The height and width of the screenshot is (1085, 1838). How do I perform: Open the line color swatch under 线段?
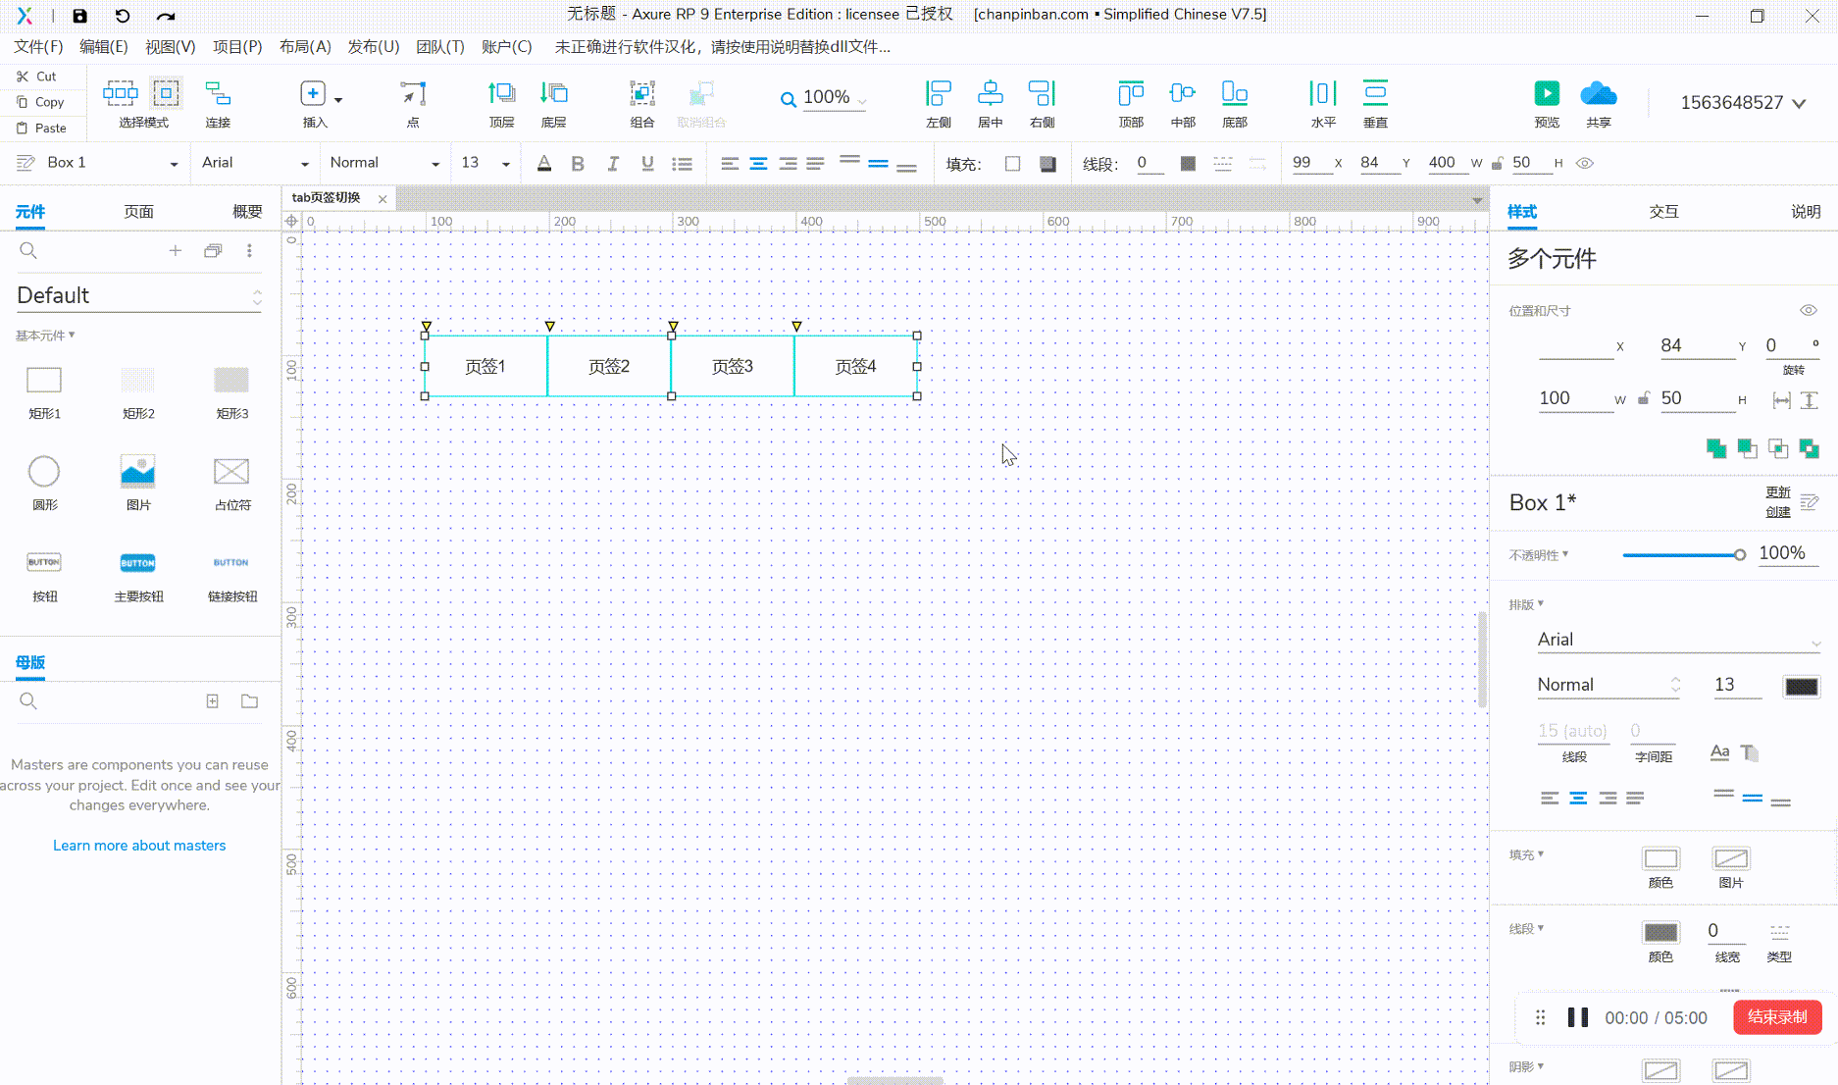[1660, 932]
